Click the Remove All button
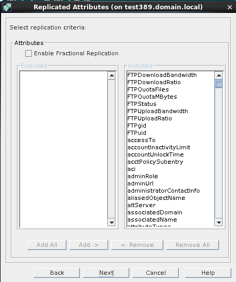The image size is (236, 282). pos(193,245)
